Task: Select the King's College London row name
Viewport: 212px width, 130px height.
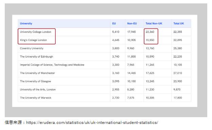Action: tap(33, 40)
